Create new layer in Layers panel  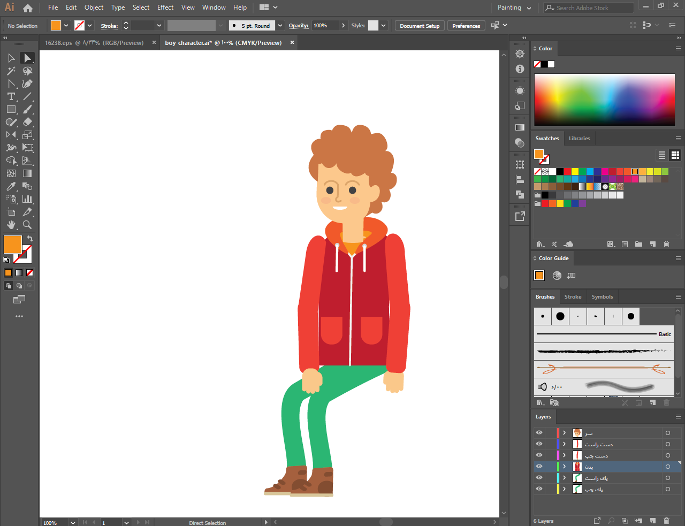point(652,521)
